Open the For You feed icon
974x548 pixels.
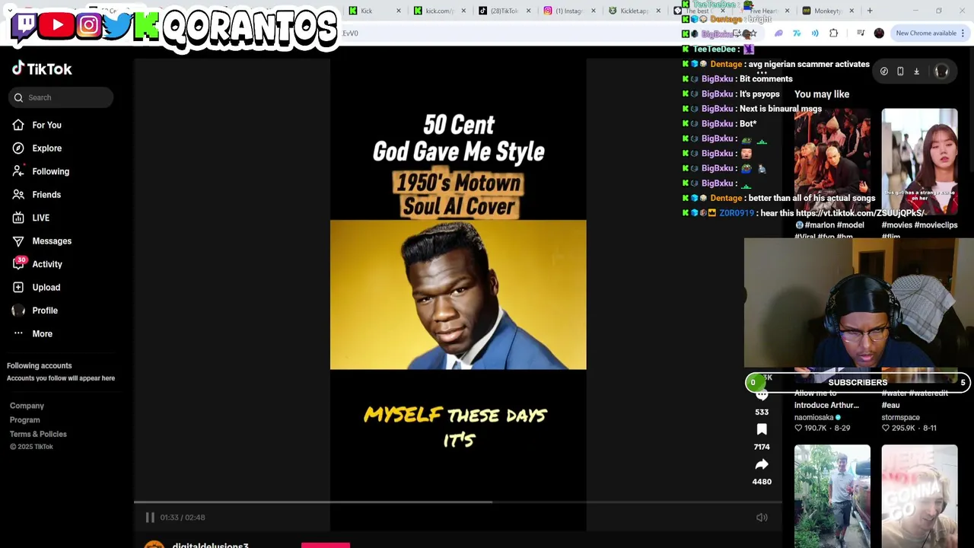18,125
